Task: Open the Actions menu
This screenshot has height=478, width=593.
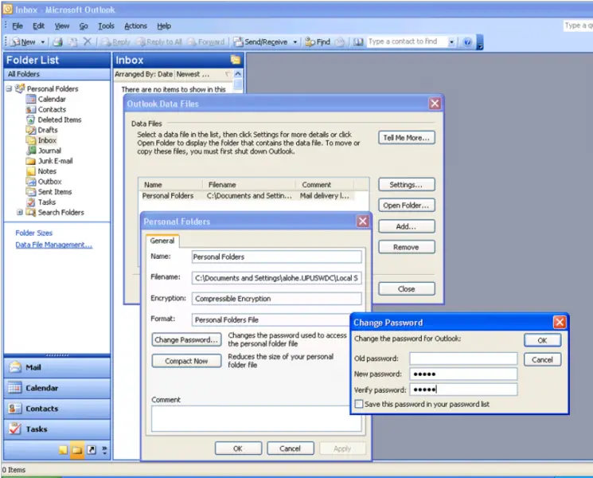Action: [135, 26]
